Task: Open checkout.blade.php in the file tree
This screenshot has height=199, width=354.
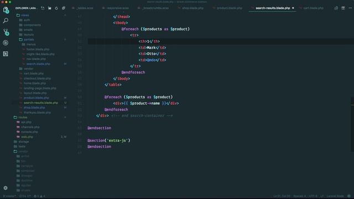Action: click(x=37, y=78)
